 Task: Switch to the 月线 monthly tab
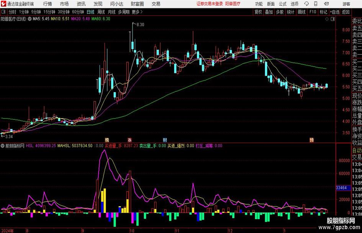pyautogui.click(x=112, y=12)
